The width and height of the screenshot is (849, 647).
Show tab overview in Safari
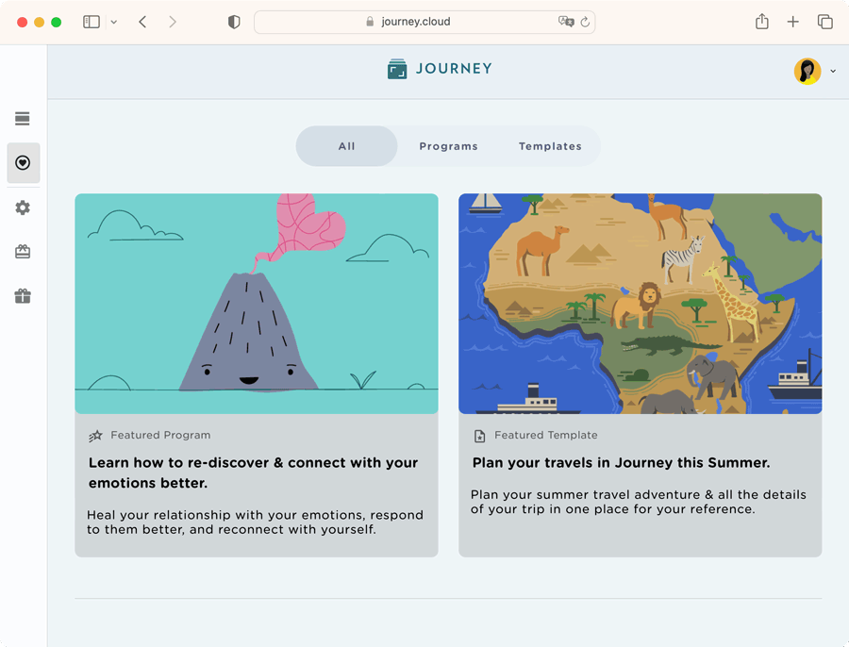tap(824, 22)
